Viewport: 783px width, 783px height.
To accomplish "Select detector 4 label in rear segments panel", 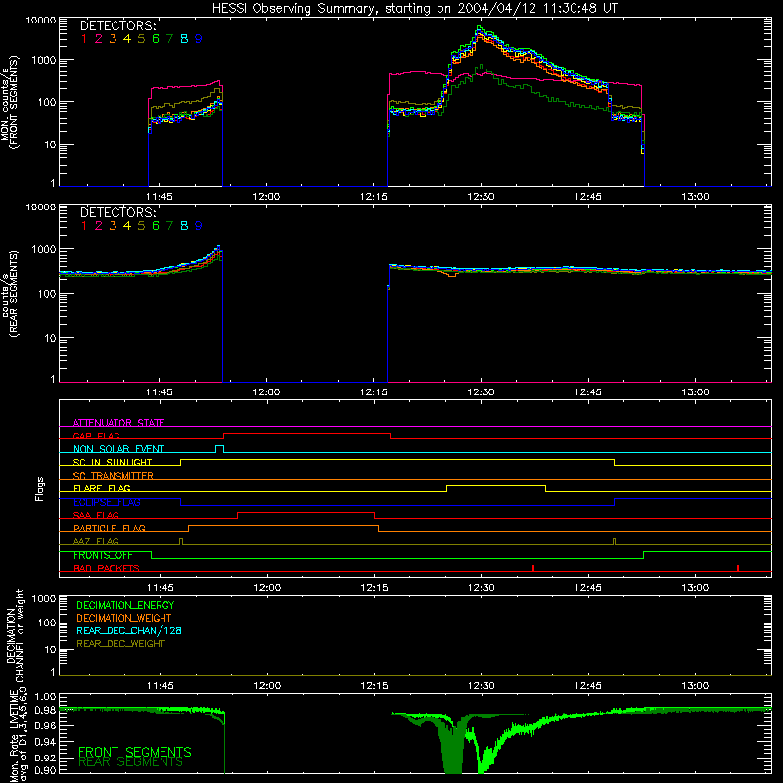I will click(x=127, y=226).
